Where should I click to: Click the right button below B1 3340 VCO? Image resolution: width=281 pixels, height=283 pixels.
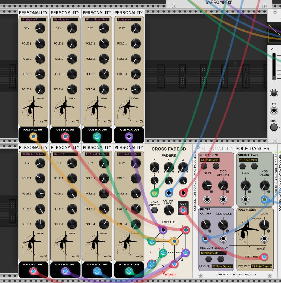coord(255,166)
